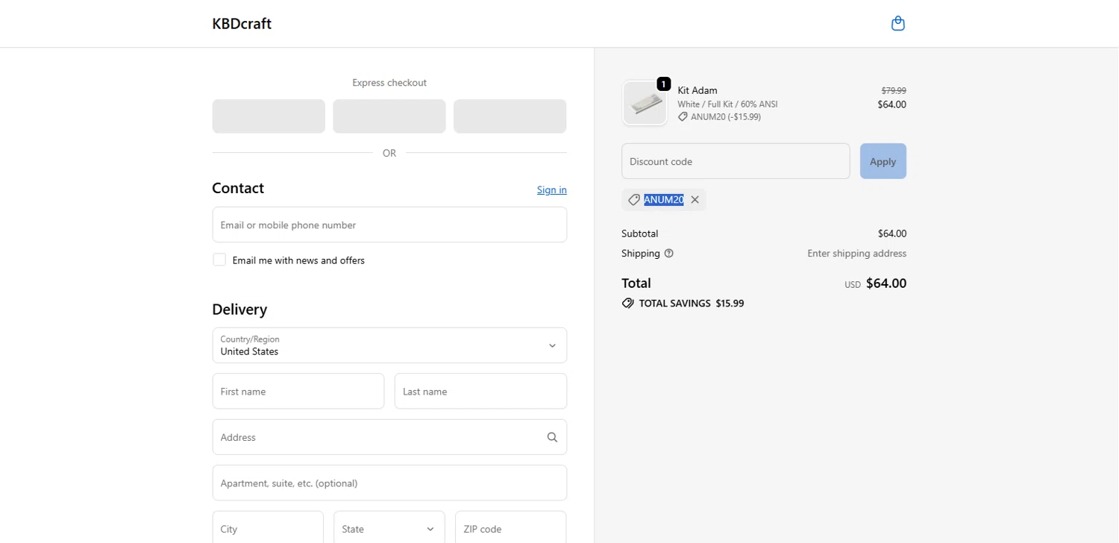This screenshot has width=1119, height=543.
Task: Click the ZIP code field
Action: pyautogui.click(x=510, y=529)
